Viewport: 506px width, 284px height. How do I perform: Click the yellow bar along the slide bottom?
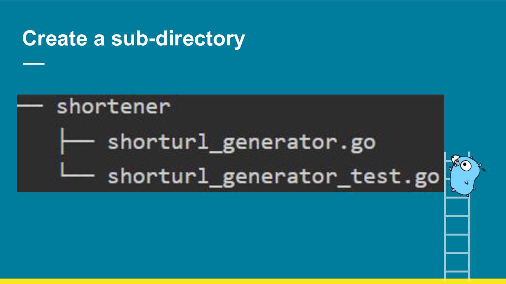[x=253, y=281]
